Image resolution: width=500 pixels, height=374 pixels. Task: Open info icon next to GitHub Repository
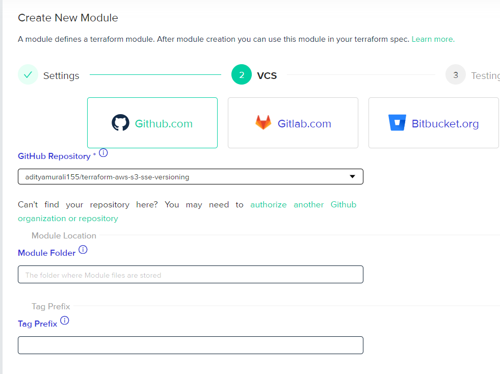pyautogui.click(x=103, y=153)
